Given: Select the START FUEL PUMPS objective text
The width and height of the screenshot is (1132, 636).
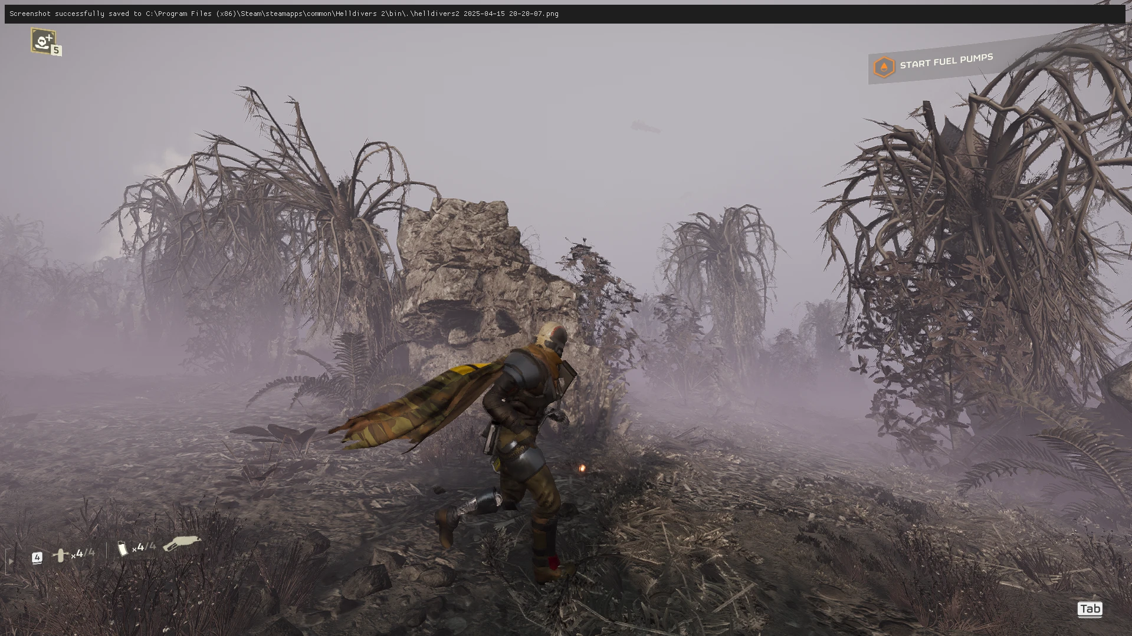Looking at the screenshot, I should 946,61.
